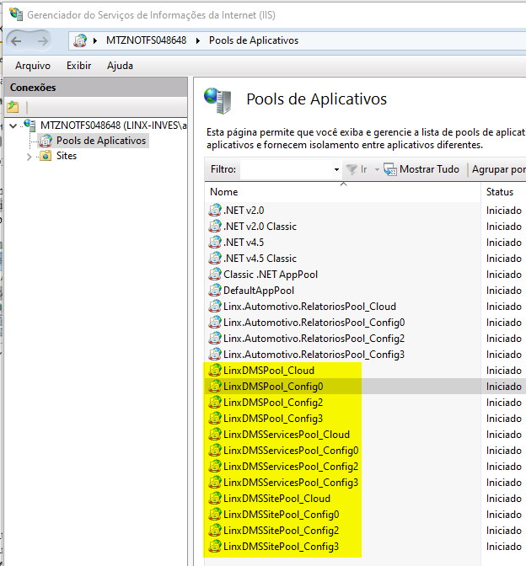The height and width of the screenshot is (566, 526).
Task: Click icon of LinxDMSSitePool_Cloud
Action: [x=215, y=498]
